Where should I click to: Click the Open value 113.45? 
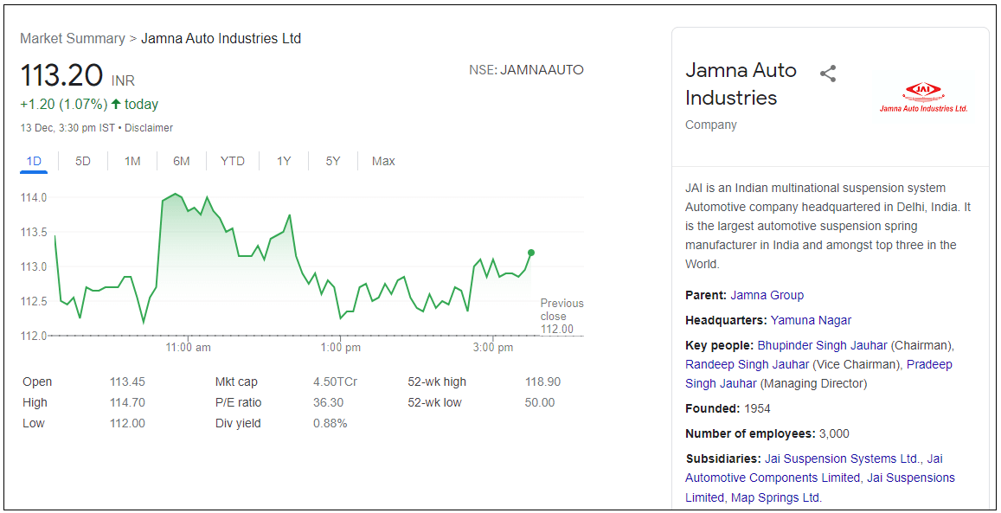click(x=128, y=382)
